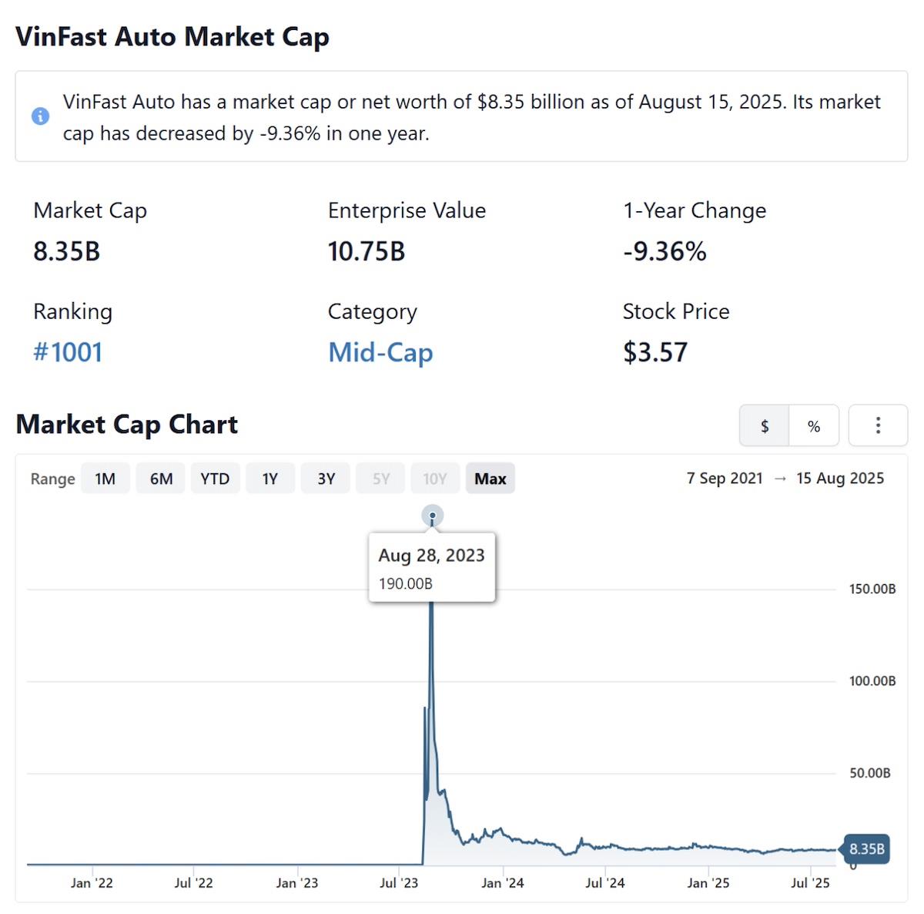Set chart range to YTD

215,479
